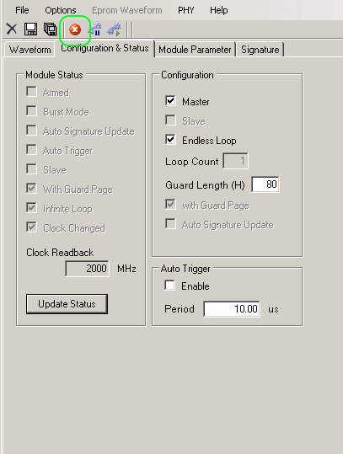
Task: Click the Auto Trigger Period input field
Action: click(x=232, y=308)
